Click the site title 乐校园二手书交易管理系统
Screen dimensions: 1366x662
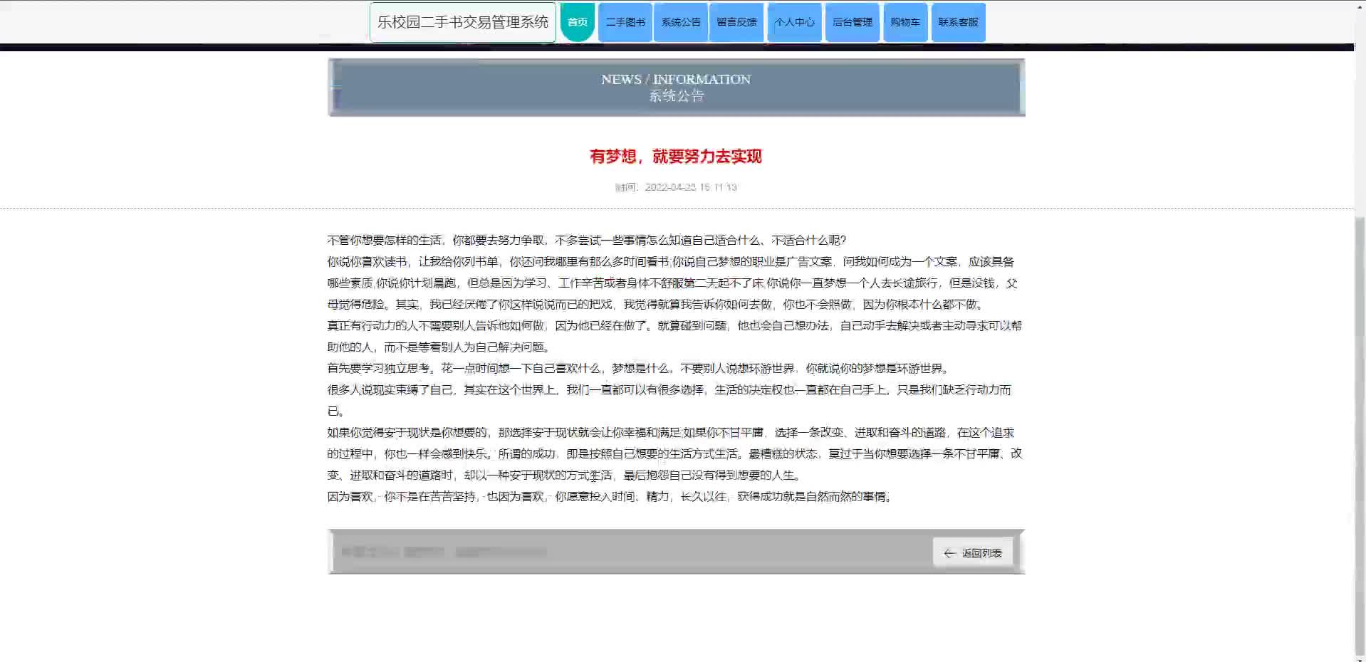(463, 22)
